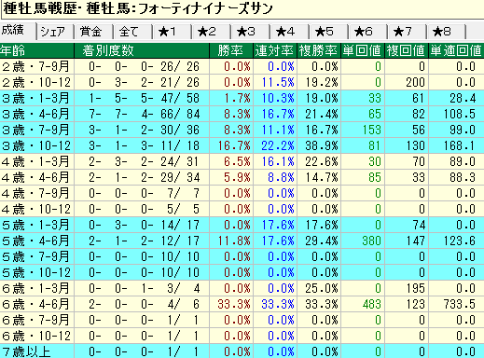The width and height of the screenshot is (484, 358).
Task: Select the row 5歳・1-3月
Action: pyautogui.click(x=242, y=225)
